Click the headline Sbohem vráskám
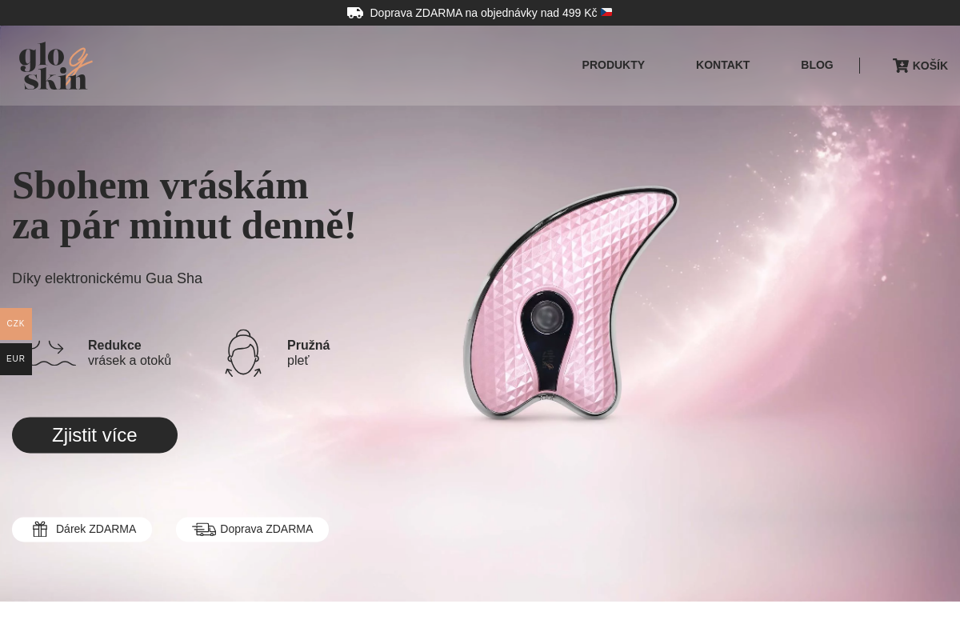 click(x=160, y=185)
